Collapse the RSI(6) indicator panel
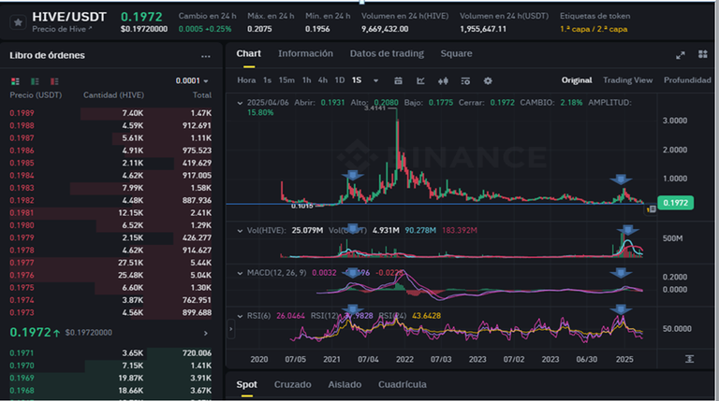 240,316
